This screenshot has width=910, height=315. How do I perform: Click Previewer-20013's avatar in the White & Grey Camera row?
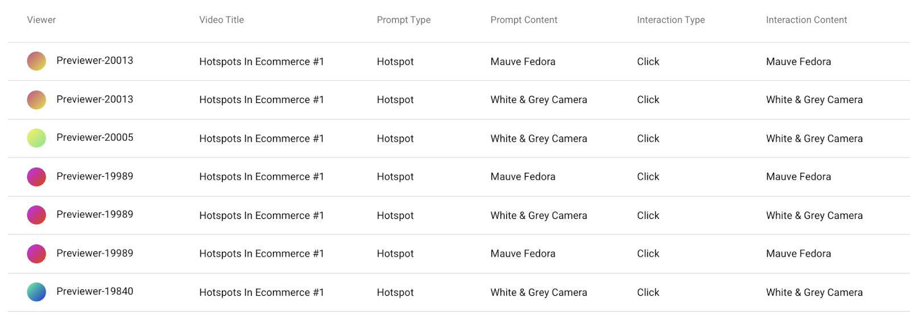(x=36, y=100)
